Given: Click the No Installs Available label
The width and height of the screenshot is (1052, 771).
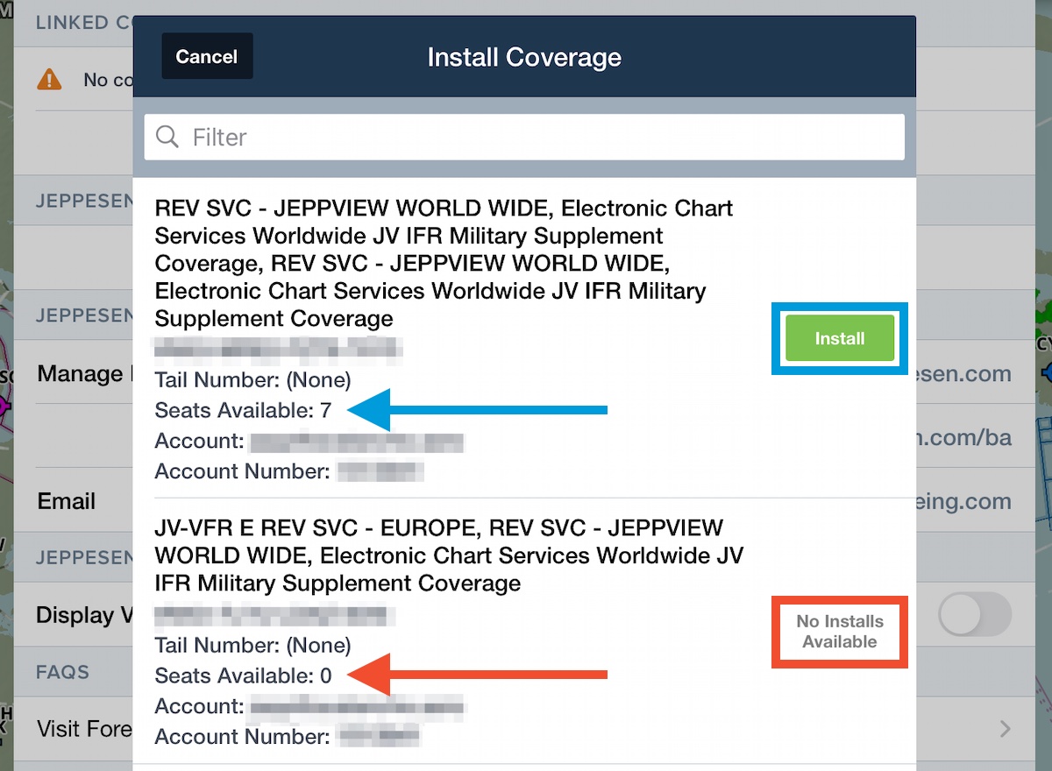Looking at the screenshot, I should (x=840, y=631).
